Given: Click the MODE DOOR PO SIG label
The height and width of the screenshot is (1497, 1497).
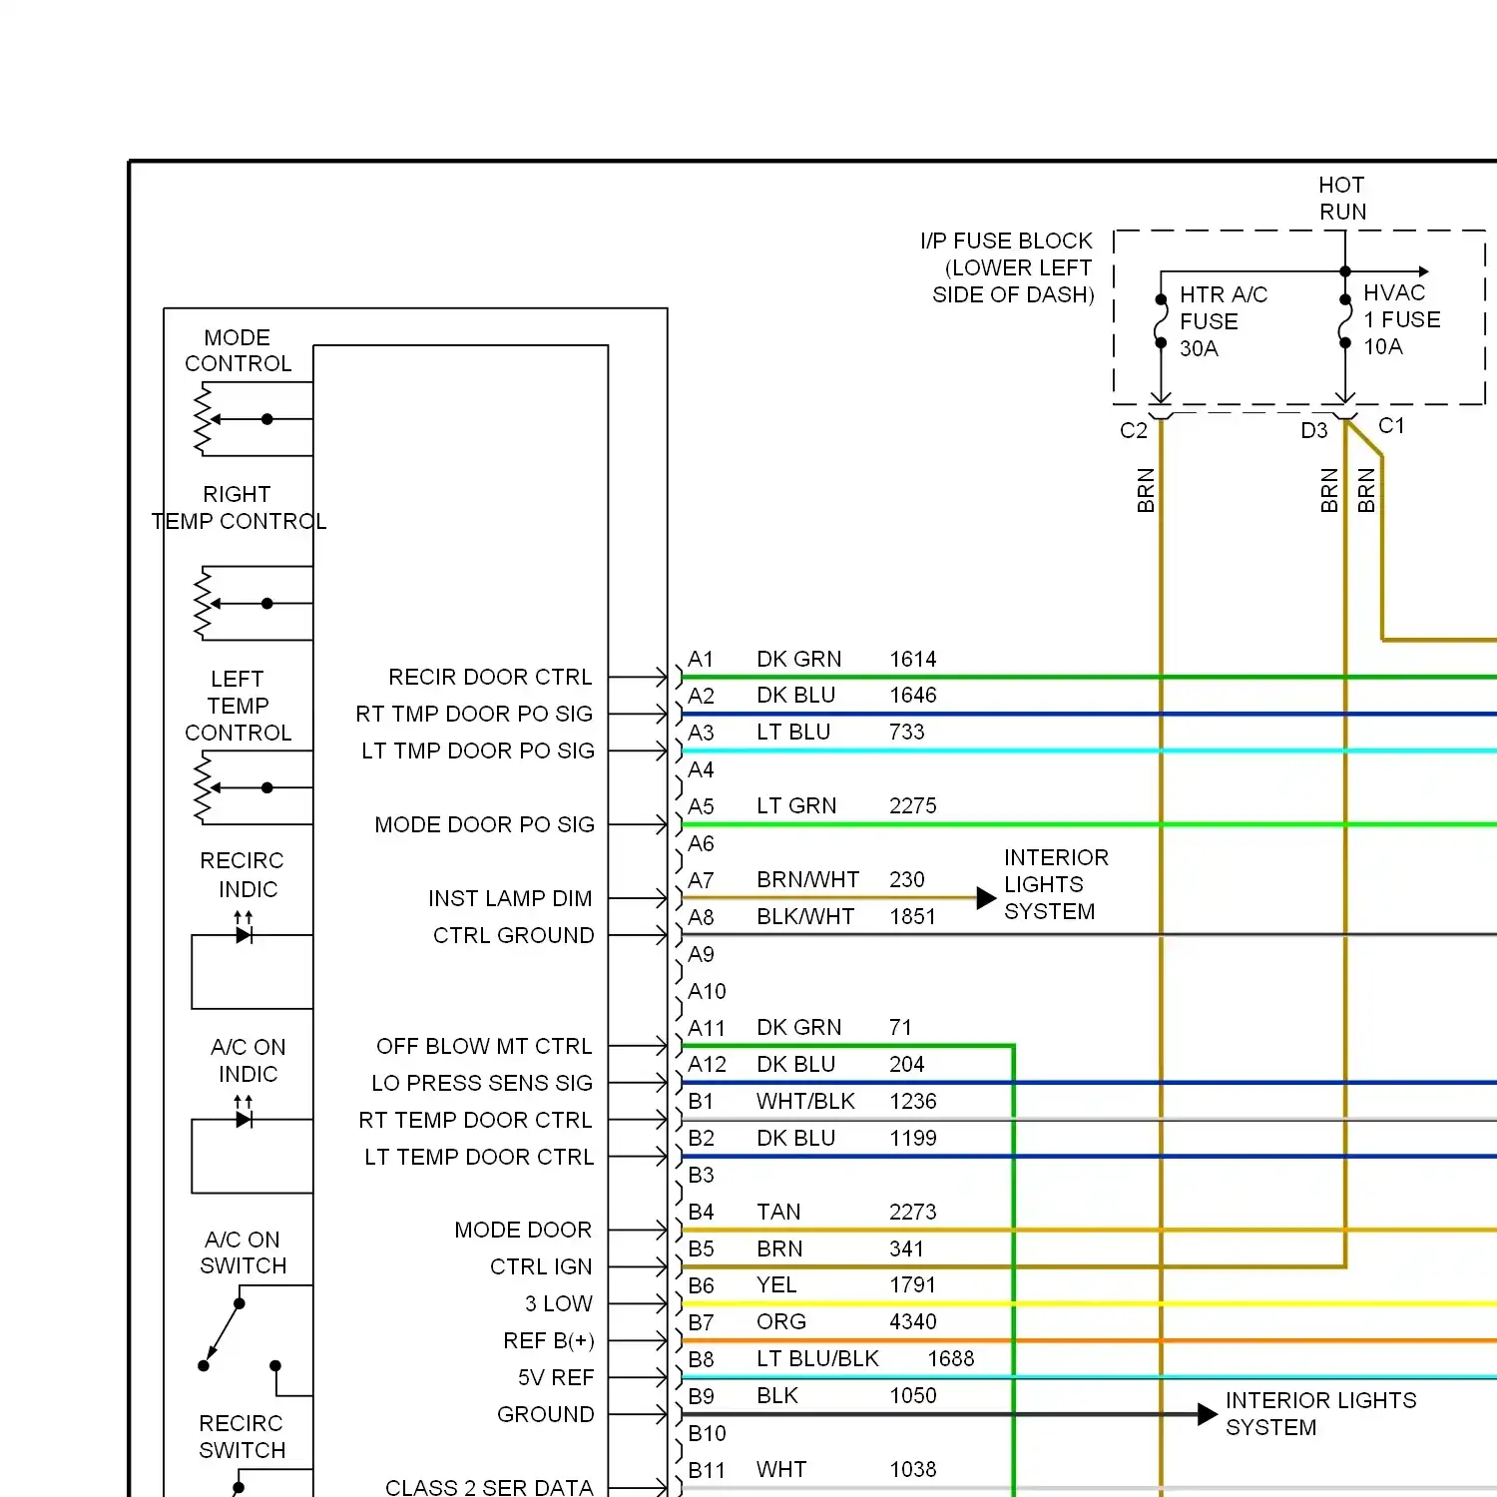Looking at the screenshot, I should tap(484, 825).
